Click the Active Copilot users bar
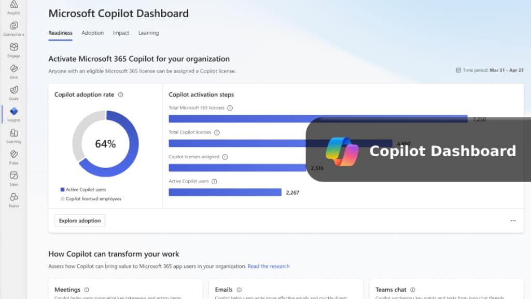 pyautogui.click(x=225, y=193)
